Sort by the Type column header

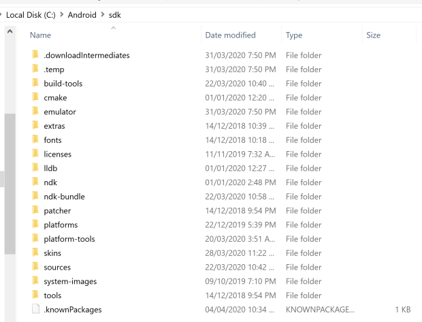pyautogui.click(x=294, y=35)
